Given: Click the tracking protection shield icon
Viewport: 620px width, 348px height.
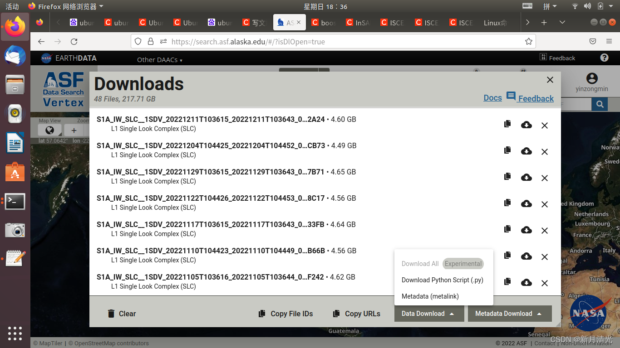Looking at the screenshot, I should 138,41.
